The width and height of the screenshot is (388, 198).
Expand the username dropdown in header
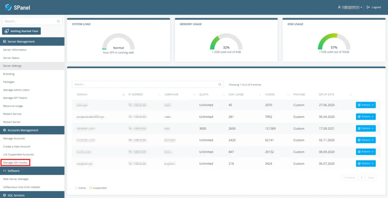pos(361,8)
